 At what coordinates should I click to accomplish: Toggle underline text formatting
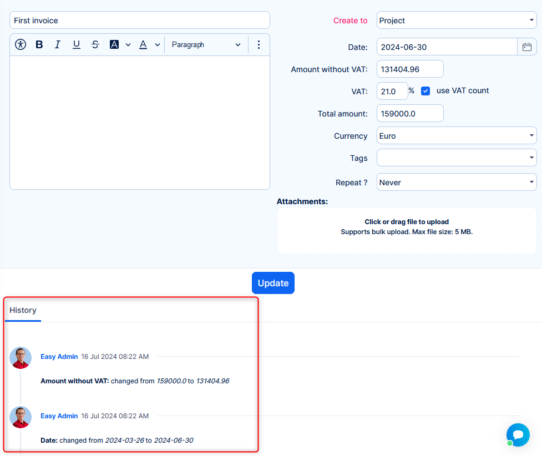pos(77,44)
